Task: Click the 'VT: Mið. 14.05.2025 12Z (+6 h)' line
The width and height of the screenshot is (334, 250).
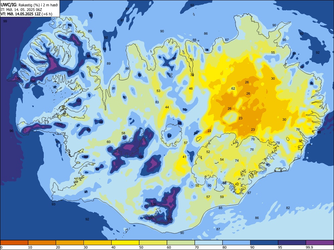Action: pyautogui.click(x=26, y=14)
